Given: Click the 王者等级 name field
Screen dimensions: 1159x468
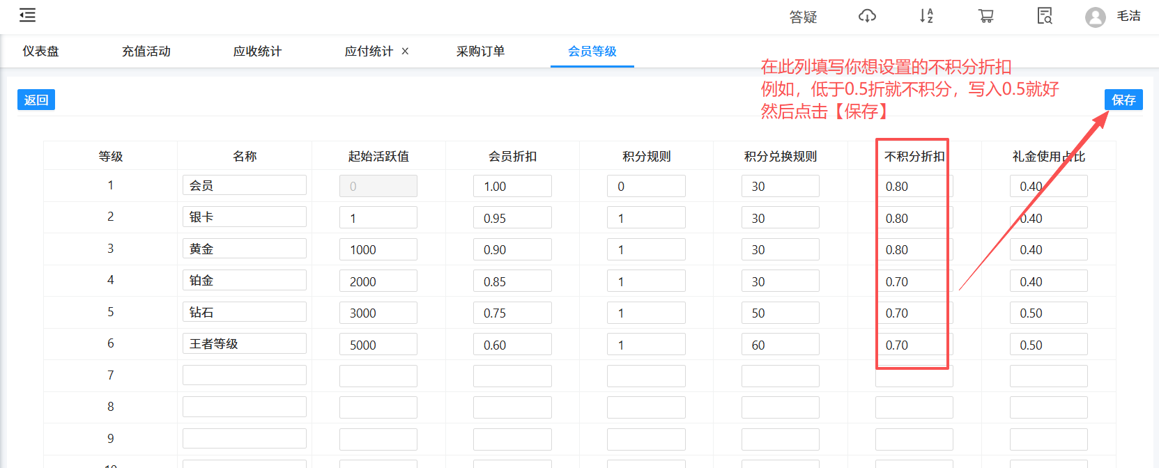Looking at the screenshot, I should pos(244,344).
